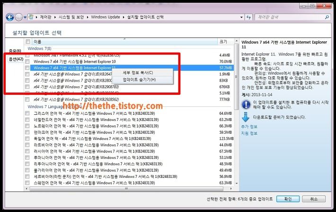Screen dimensions: 336x212
Task: Click the Forward navigation arrow button
Action: click(19, 17)
